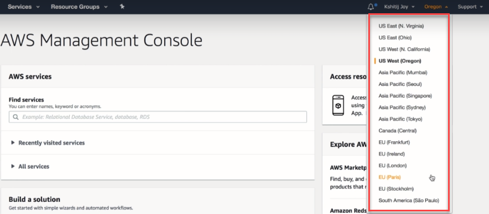Viewport: 489px width, 214px height.
Task: Click the AWS services heading
Action: click(x=30, y=76)
